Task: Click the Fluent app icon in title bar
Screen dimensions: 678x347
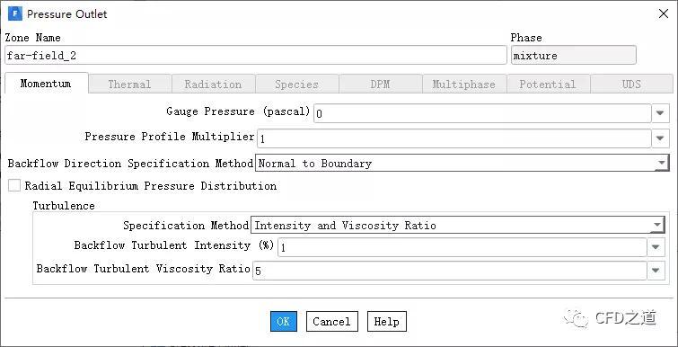Action: (14, 13)
